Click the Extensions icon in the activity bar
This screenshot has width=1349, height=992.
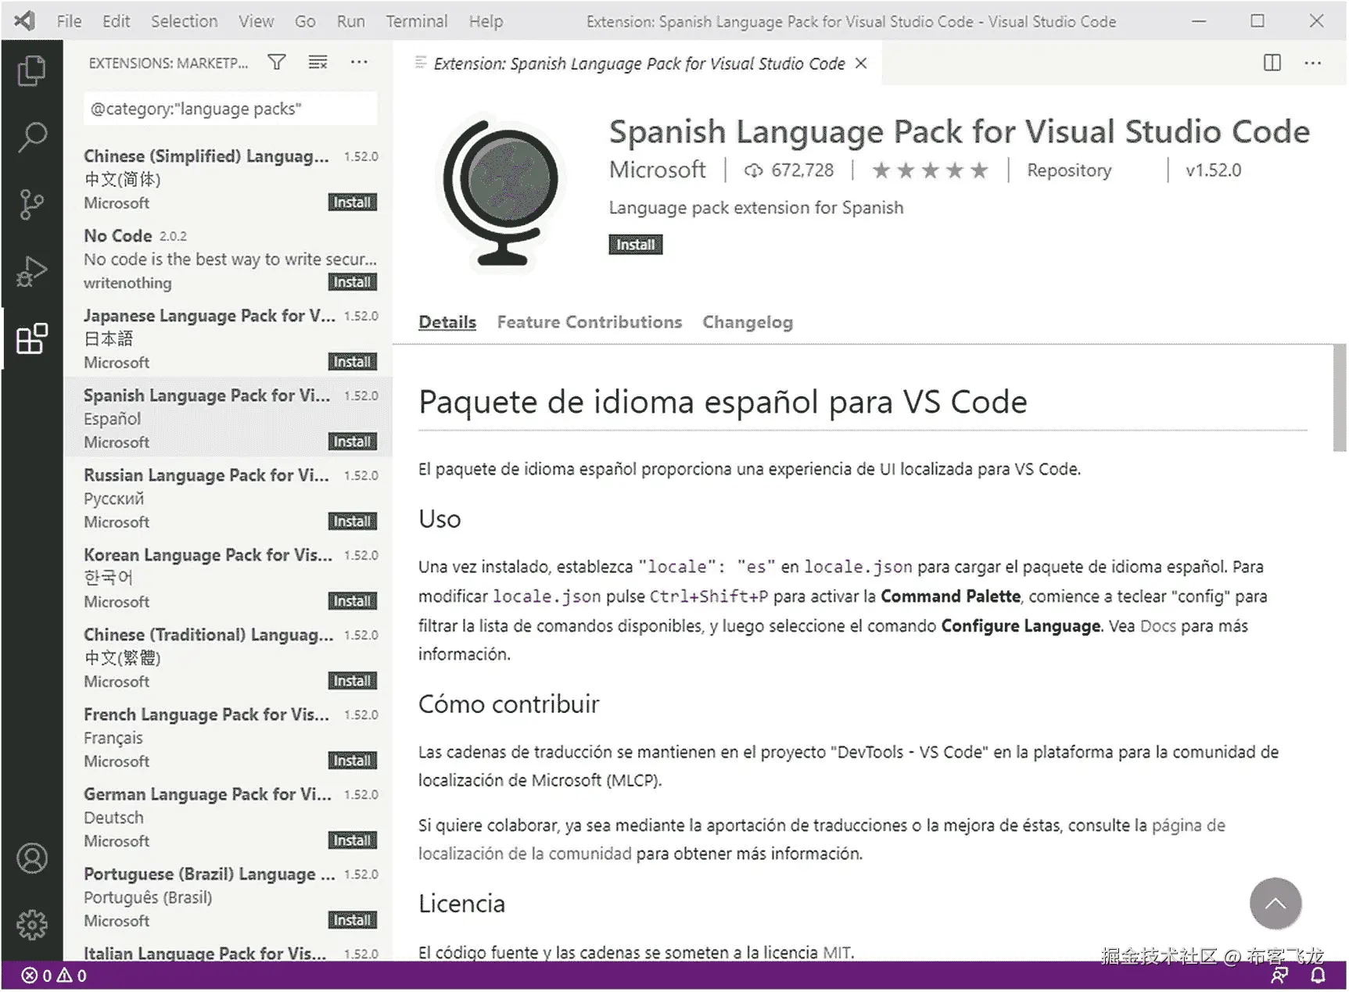pyautogui.click(x=32, y=339)
